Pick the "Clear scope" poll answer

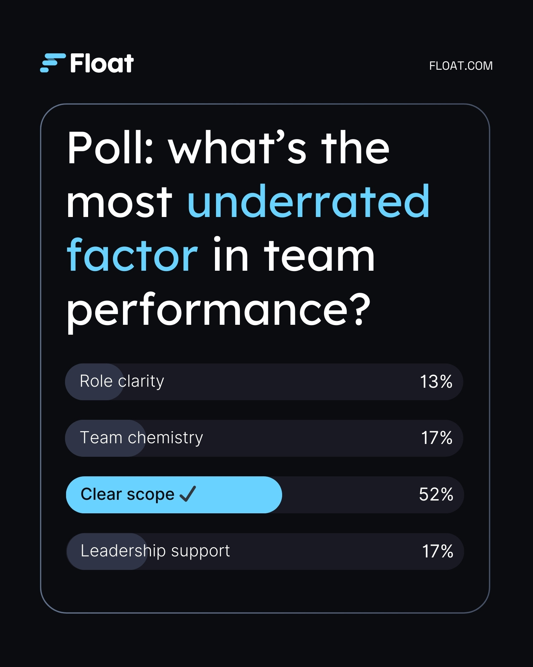(x=127, y=494)
